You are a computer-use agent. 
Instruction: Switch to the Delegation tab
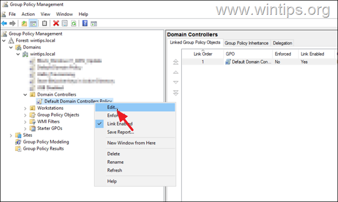point(282,43)
